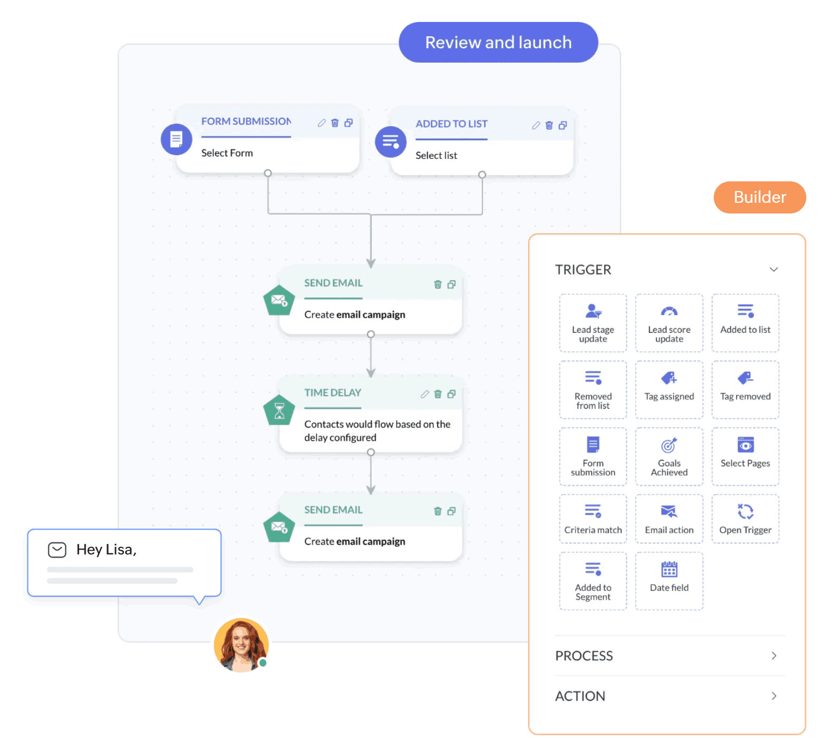Select the Open Trigger tile

(745, 519)
